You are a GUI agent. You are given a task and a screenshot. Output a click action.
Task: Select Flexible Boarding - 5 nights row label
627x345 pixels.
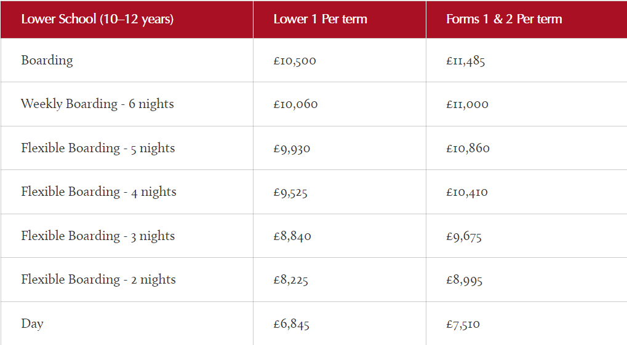tap(98, 149)
